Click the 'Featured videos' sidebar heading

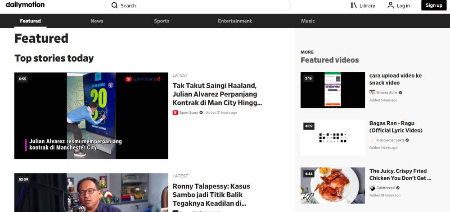(329, 60)
